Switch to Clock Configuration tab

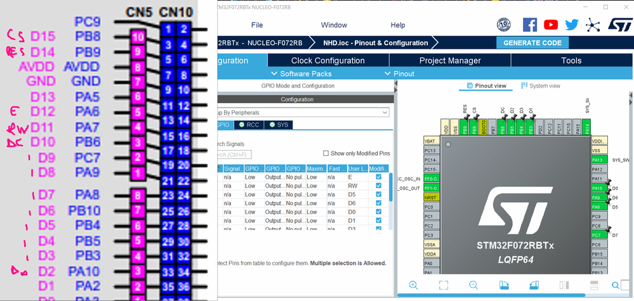pos(328,61)
